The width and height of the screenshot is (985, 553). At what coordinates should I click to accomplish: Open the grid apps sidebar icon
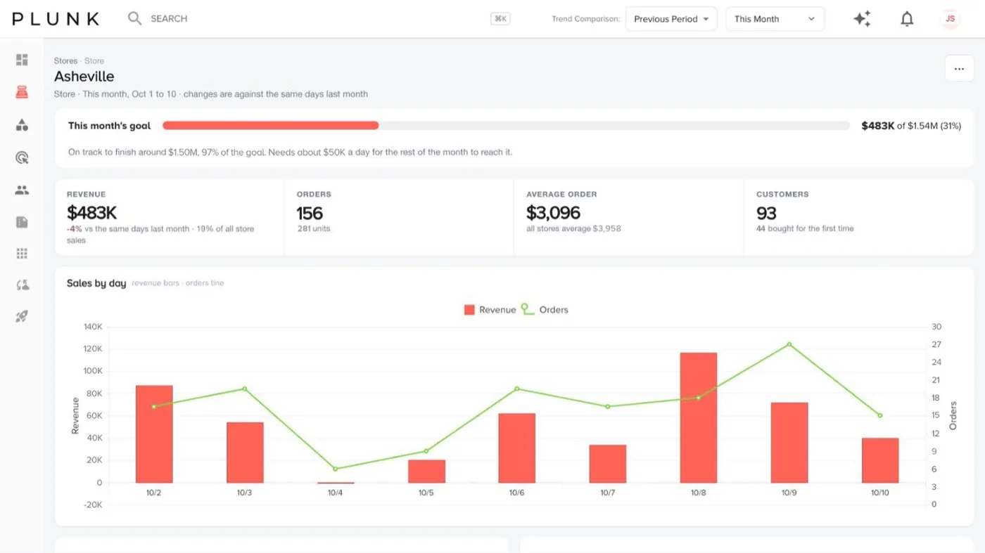(22, 254)
